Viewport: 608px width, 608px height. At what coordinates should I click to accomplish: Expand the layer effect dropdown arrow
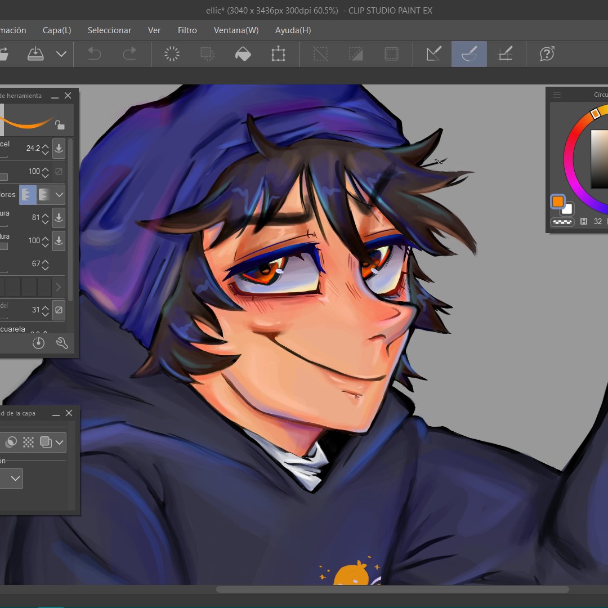(60, 442)
